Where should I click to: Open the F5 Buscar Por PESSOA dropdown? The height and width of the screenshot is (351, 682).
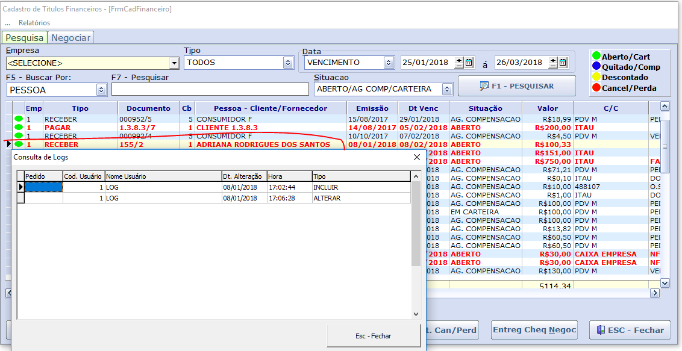[x=101, y=90]
